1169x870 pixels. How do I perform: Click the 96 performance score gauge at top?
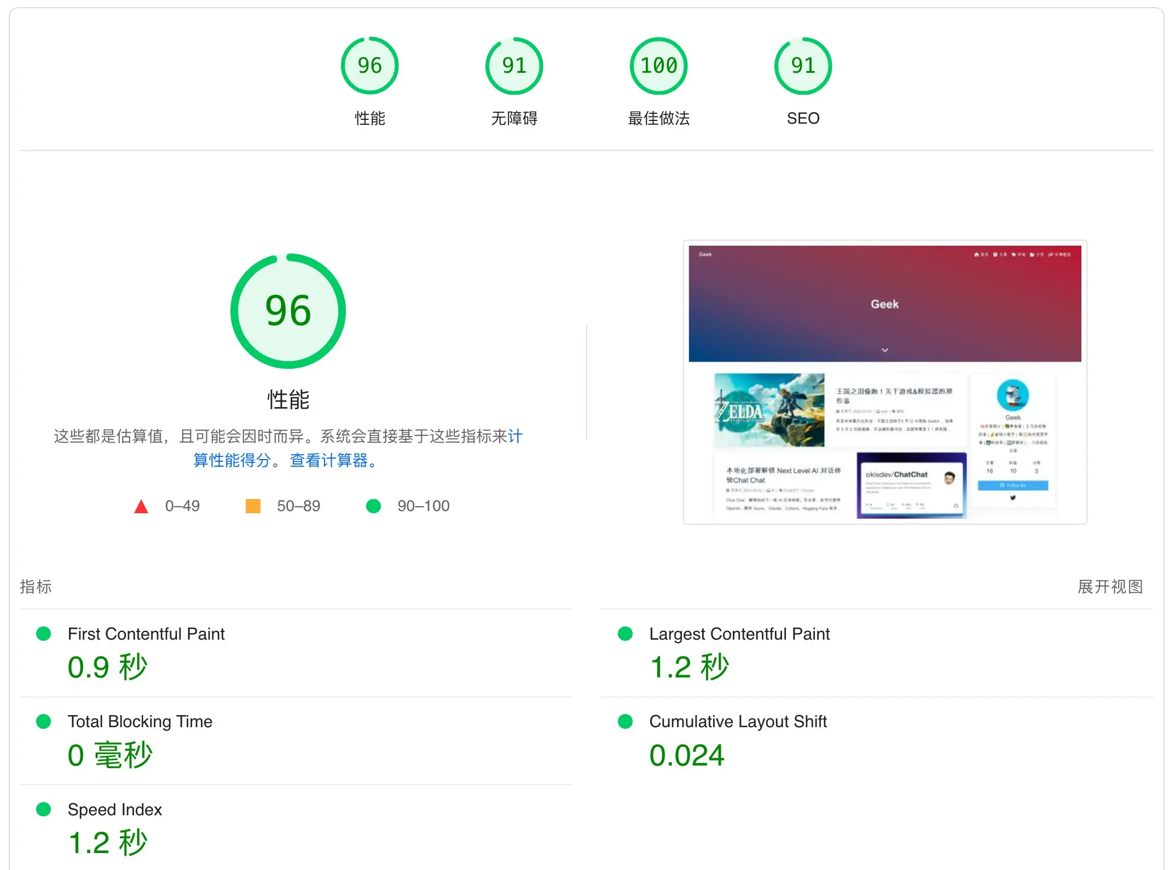369,66
